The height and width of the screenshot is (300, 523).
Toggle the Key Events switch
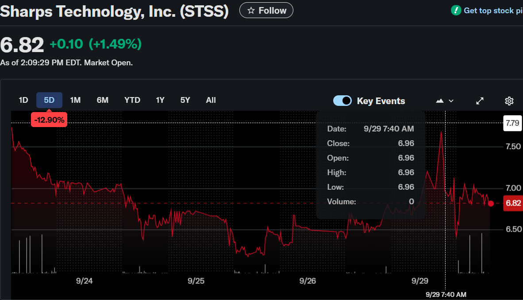[342, 101]
